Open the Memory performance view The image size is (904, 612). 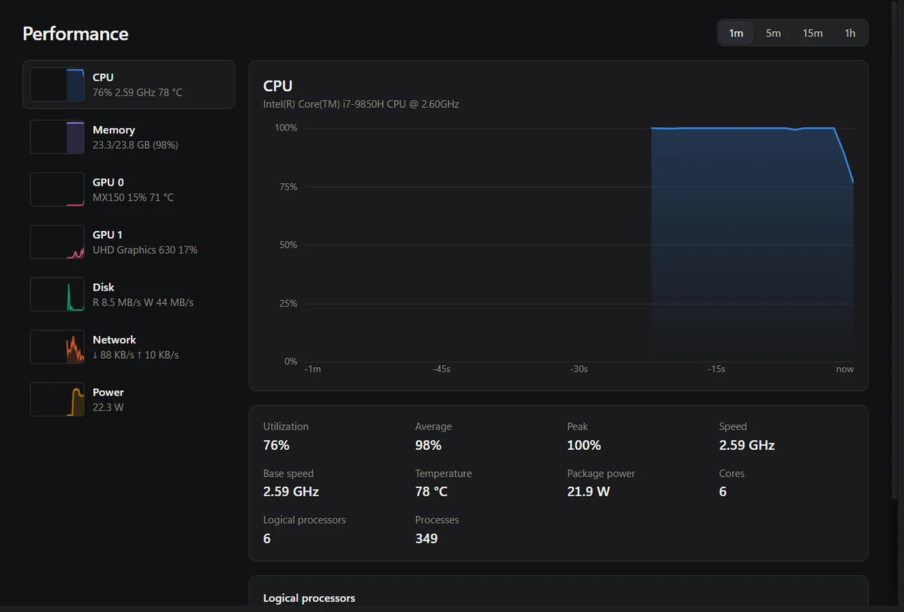tap(129, 137)
